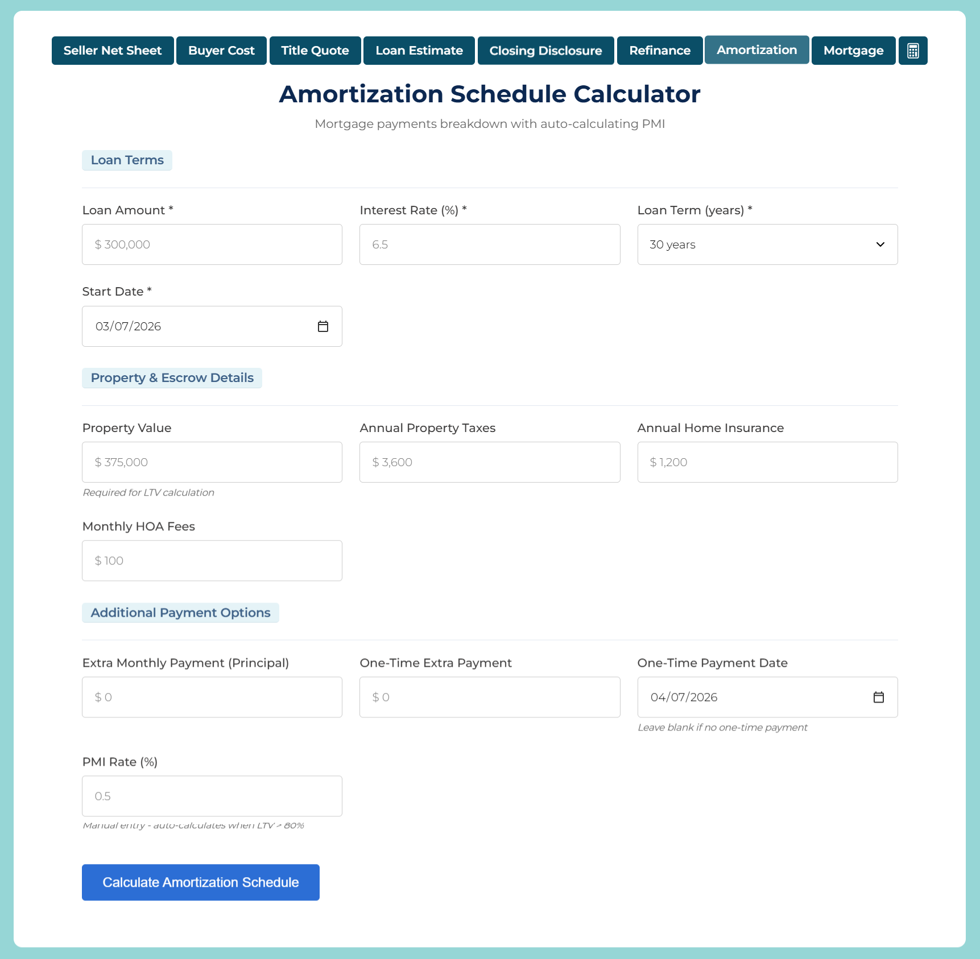980x959 pixels.
Task: Switch to the Buyer Cost tab
Action: click(x=221, y=50)
